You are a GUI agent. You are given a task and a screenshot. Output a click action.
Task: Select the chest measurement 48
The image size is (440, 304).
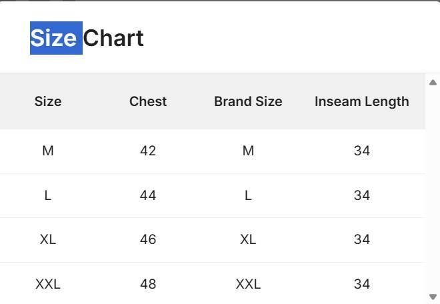pos(148,284)
